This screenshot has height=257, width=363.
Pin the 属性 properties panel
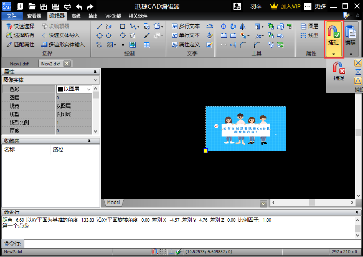click(x=95, y=72)
